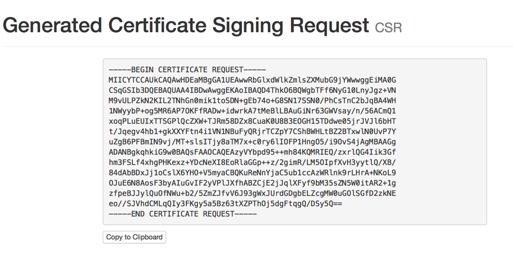Click the CSR line starting with ADANBgkqhkiG9w0

tap(252, 152)
